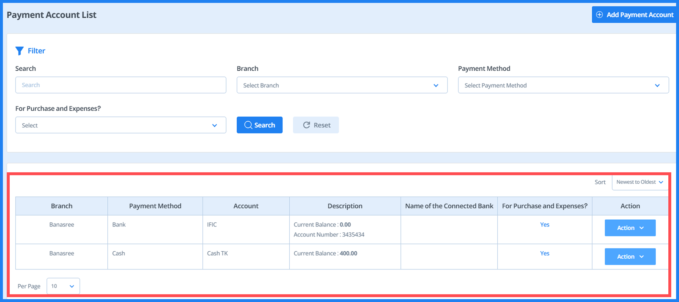Click chevron arrow in Select Payment Method field
Screen dimensions: 679x302
[x=657, y=86]
